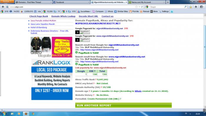Open Similar Sites in the SEO toolbar
The image size is (206, 116).
[121, 11]
